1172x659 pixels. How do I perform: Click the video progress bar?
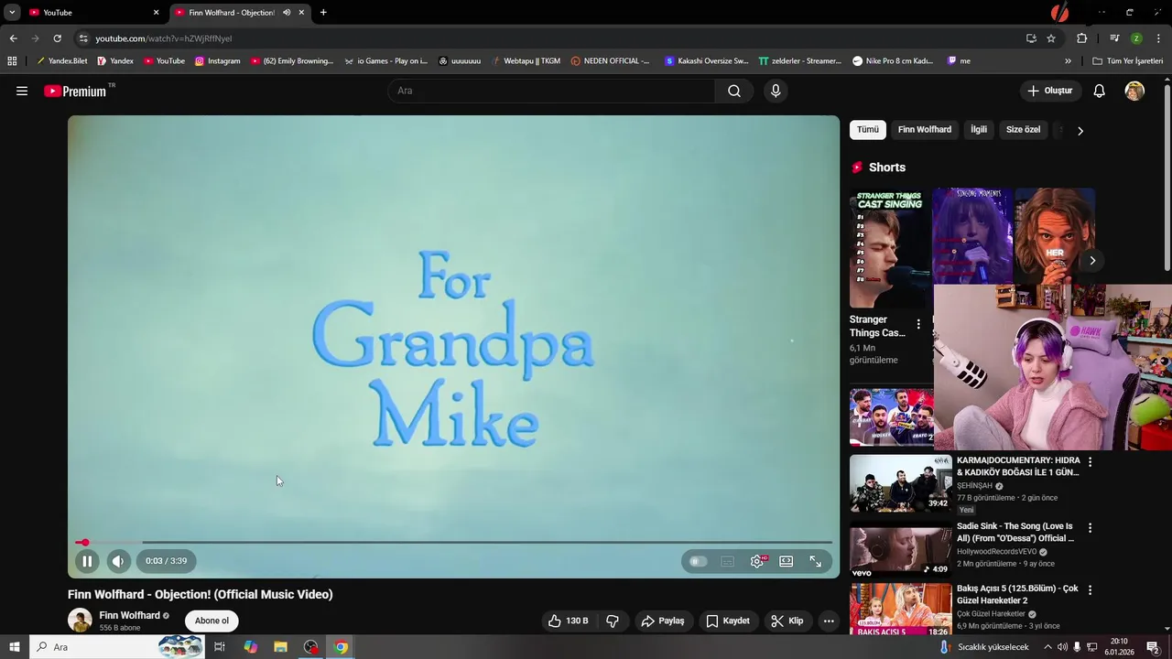pos(453,543)
